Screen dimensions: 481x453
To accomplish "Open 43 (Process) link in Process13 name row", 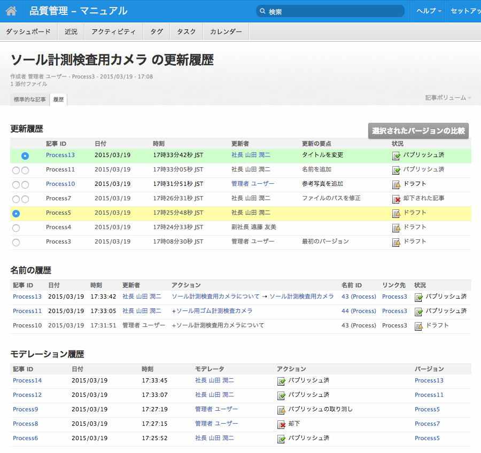I will click(x=359, y=296).
